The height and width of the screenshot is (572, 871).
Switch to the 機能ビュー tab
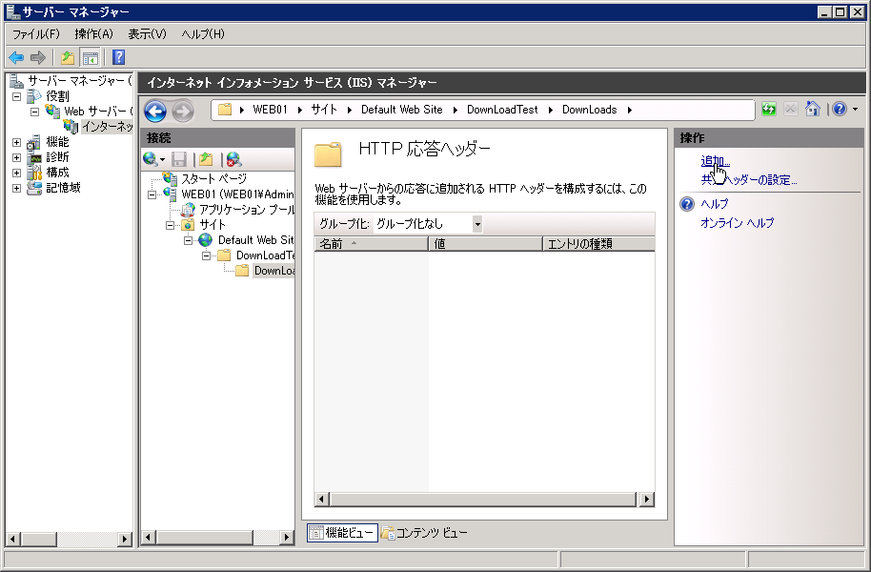point(342,533)
